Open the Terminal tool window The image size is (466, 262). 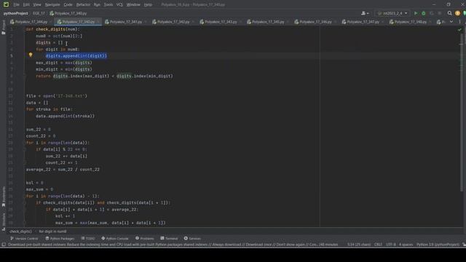169,239
